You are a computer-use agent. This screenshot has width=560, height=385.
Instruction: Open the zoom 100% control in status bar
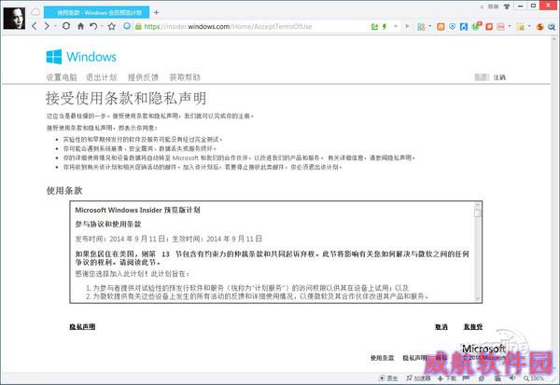click(534, 378)
